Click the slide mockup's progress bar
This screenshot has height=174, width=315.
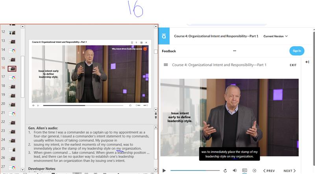coord(83,105)
